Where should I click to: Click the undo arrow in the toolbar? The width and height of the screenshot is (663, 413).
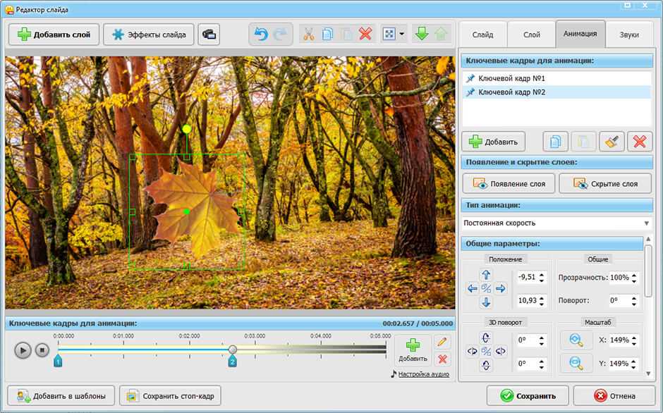pyautogui.click(x=261, y=34)
